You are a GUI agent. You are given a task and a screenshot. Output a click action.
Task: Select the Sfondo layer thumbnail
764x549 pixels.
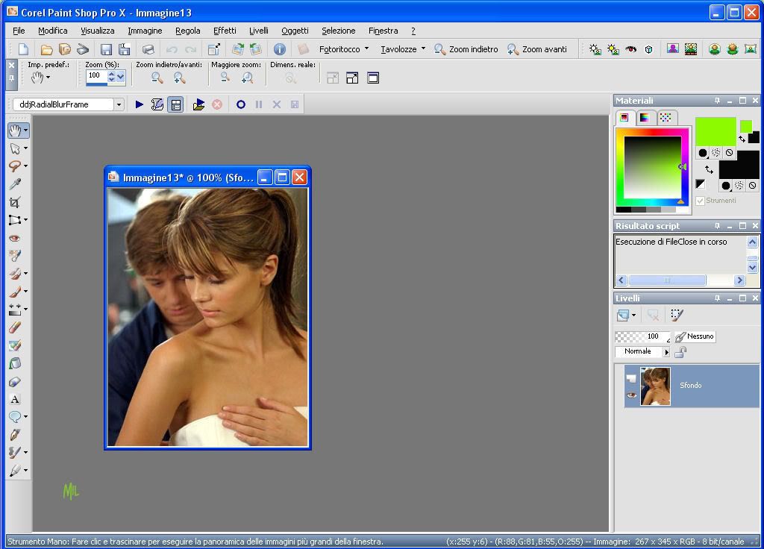coord(655,386)
